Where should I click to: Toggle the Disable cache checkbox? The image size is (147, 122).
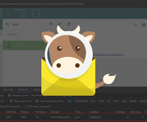click(9, 95)
